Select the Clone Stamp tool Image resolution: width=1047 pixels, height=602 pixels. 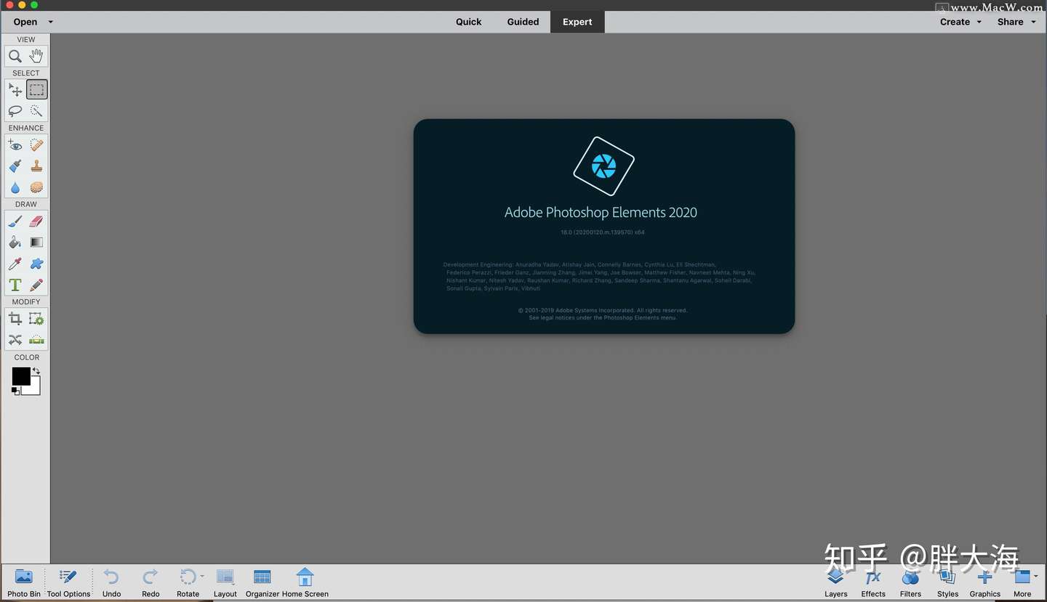point(36,166)
